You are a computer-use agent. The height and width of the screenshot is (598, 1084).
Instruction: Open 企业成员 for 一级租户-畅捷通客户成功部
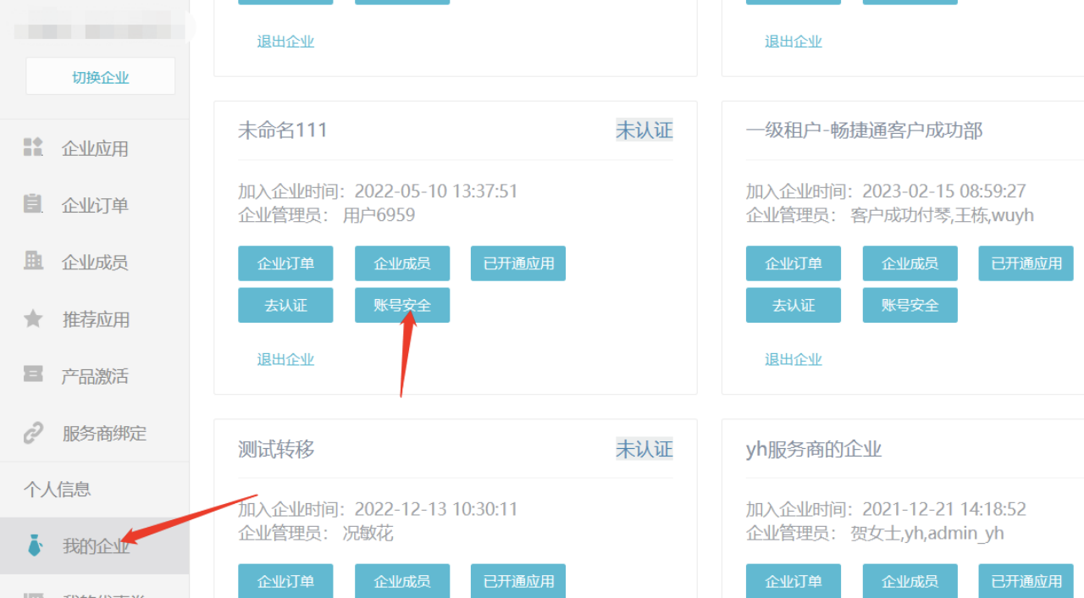(910, 263)
